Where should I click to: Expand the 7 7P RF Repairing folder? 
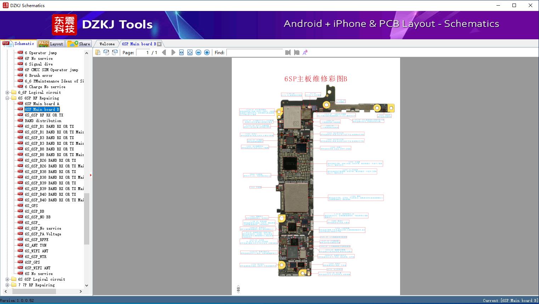(x=7, y=285)
